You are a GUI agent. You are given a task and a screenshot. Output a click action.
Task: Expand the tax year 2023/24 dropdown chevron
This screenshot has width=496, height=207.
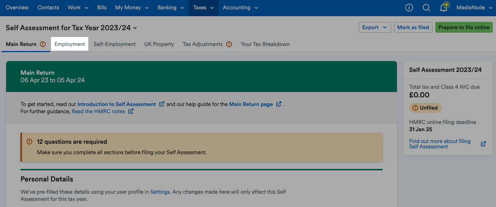(x=135, y=28)
